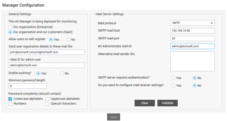This screenshot has width=227, height=121.
Task: Select No for configure mail receiver settings
Action: pos(194,86)
